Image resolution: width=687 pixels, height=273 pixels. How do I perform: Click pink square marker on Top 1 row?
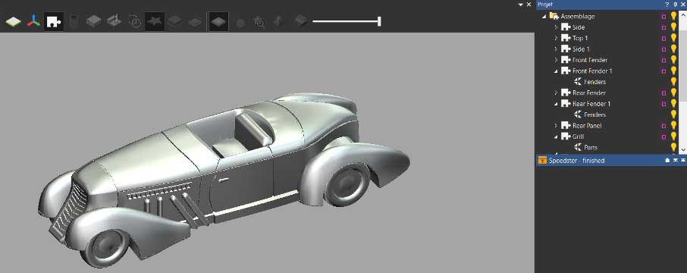(663, 38)
